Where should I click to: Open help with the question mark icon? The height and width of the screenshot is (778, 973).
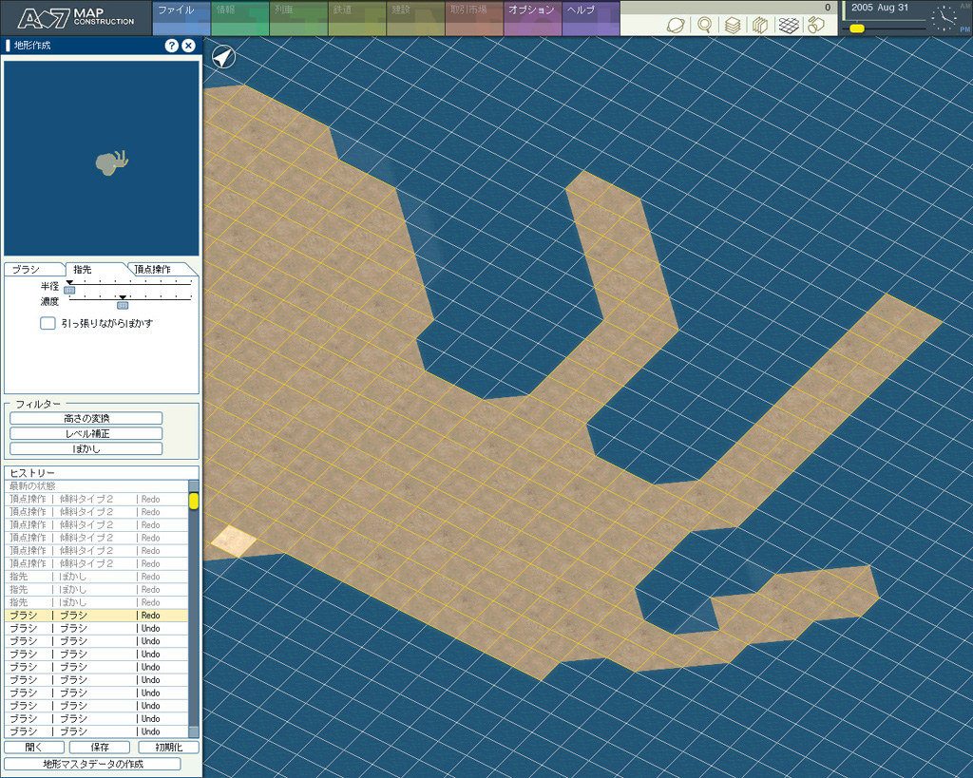coord(172,46)
